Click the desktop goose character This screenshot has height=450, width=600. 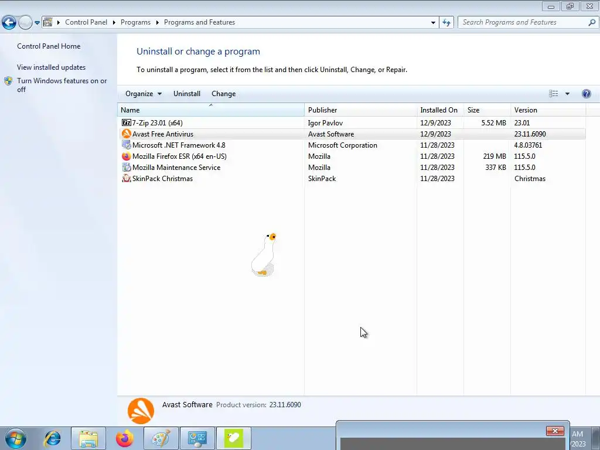click(264, 254)
